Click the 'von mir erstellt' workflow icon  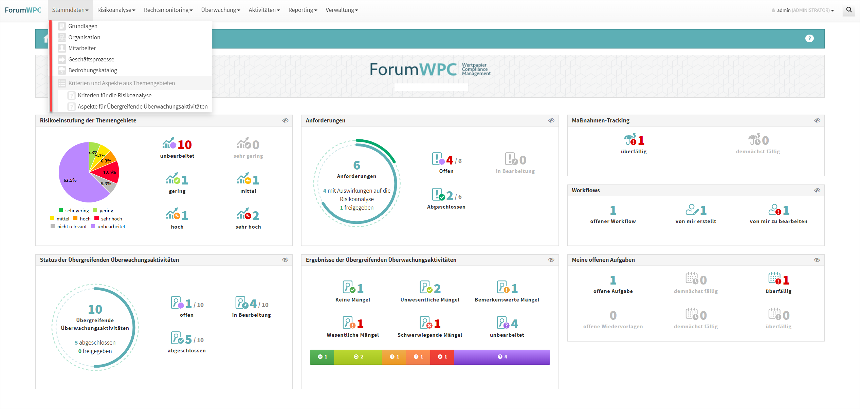point(692,210)
